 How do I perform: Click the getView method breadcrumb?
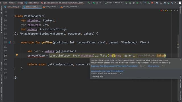63,3
